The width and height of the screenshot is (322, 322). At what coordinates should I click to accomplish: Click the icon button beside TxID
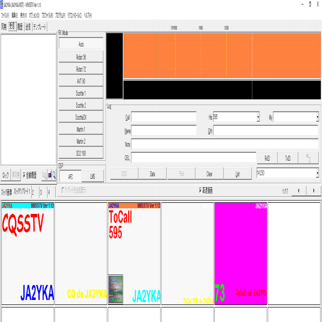[x=308, y=158]
